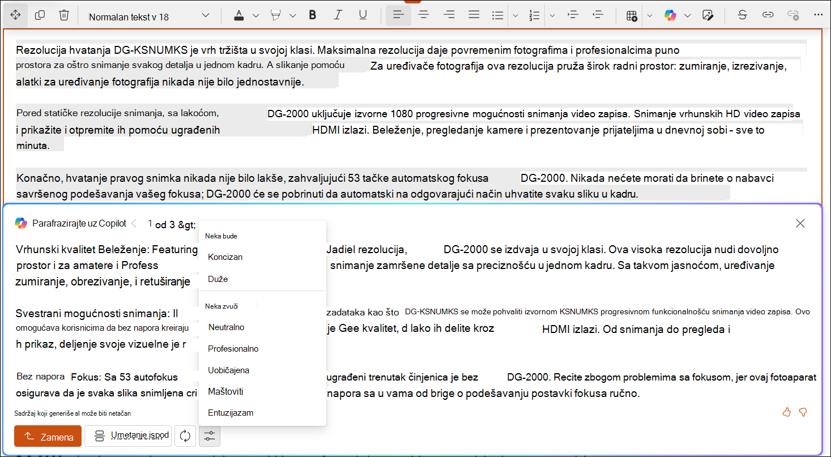
Task: Select the Profesionalno tone
Action: [x=263, y=349]
